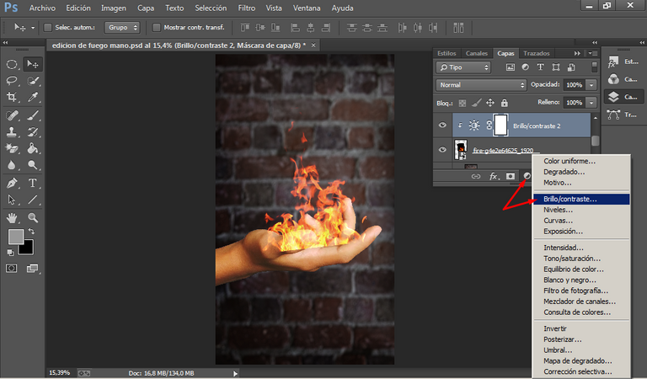Choose Brillo/contraste... from the menu

pyautogui.click(x=581, y=200)
